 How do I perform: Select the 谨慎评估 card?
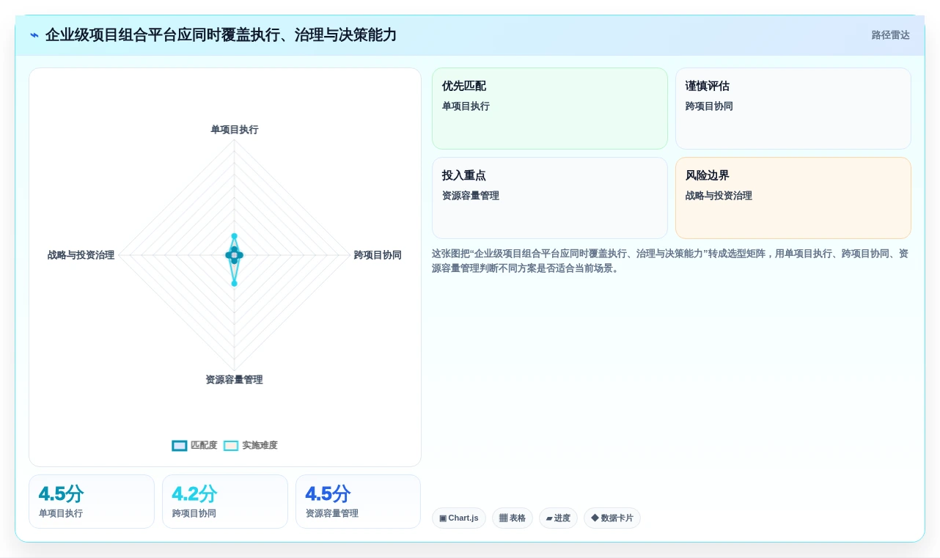(793, 109)
